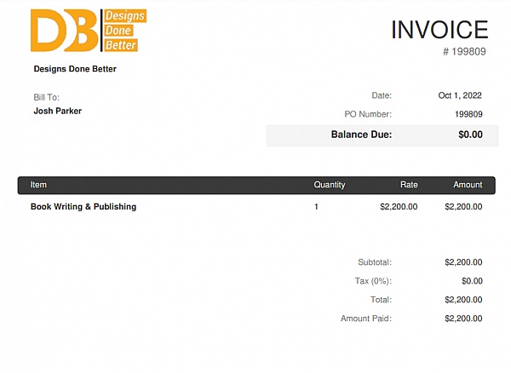This screenshot has width=511, height=373.
Task: Click the Amount Paid label
Action: tap(366, 318)
